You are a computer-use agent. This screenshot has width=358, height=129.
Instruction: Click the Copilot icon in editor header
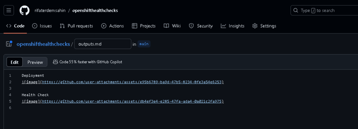coord(55,62)
